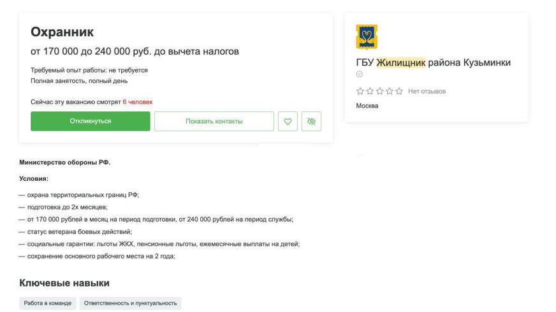Click the green Откликнуться button
This screenshot has width=556, height=312.
90,121
